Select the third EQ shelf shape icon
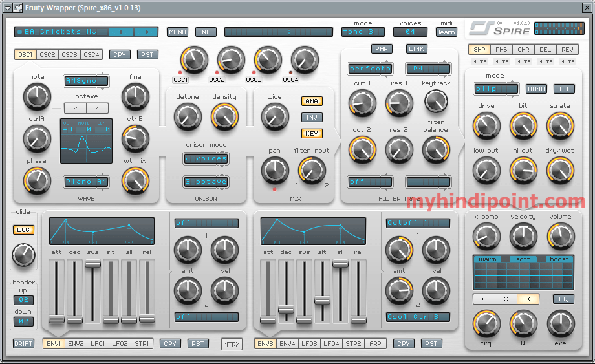This screenshot has width=595, height=364. [x=528, y=299]
